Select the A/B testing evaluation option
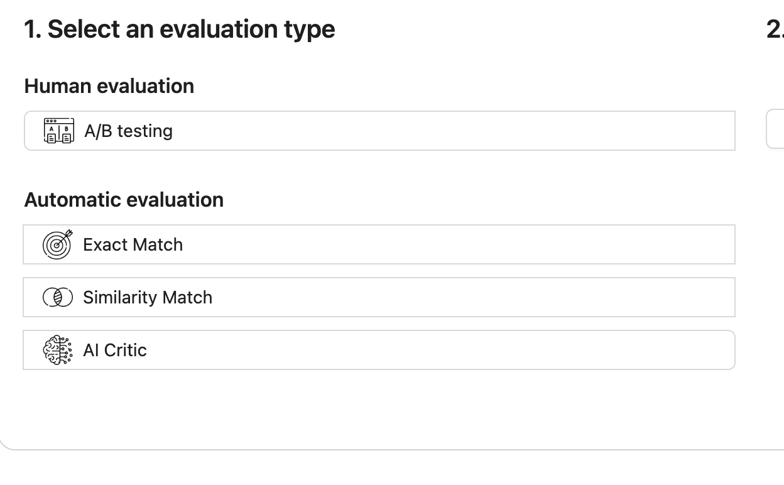The image size is (784, 485). tap(379, 130)
